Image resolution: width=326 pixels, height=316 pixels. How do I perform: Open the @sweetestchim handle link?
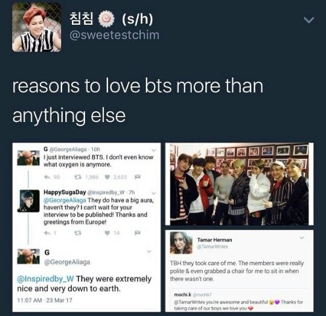coord(114,35)
